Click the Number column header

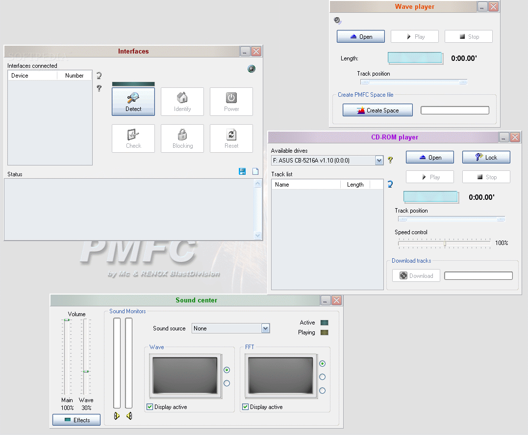coord(75,76)
